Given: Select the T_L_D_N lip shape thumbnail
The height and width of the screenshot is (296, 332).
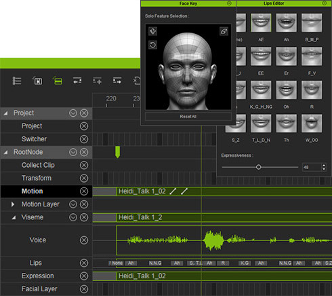Looking at the screenshot, I should (x=261, y=124).
